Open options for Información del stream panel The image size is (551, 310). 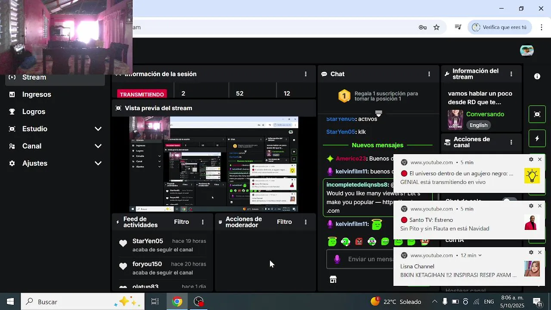[511, 74]
